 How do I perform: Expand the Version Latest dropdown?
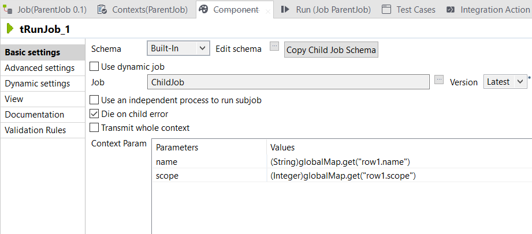(505, 82)
